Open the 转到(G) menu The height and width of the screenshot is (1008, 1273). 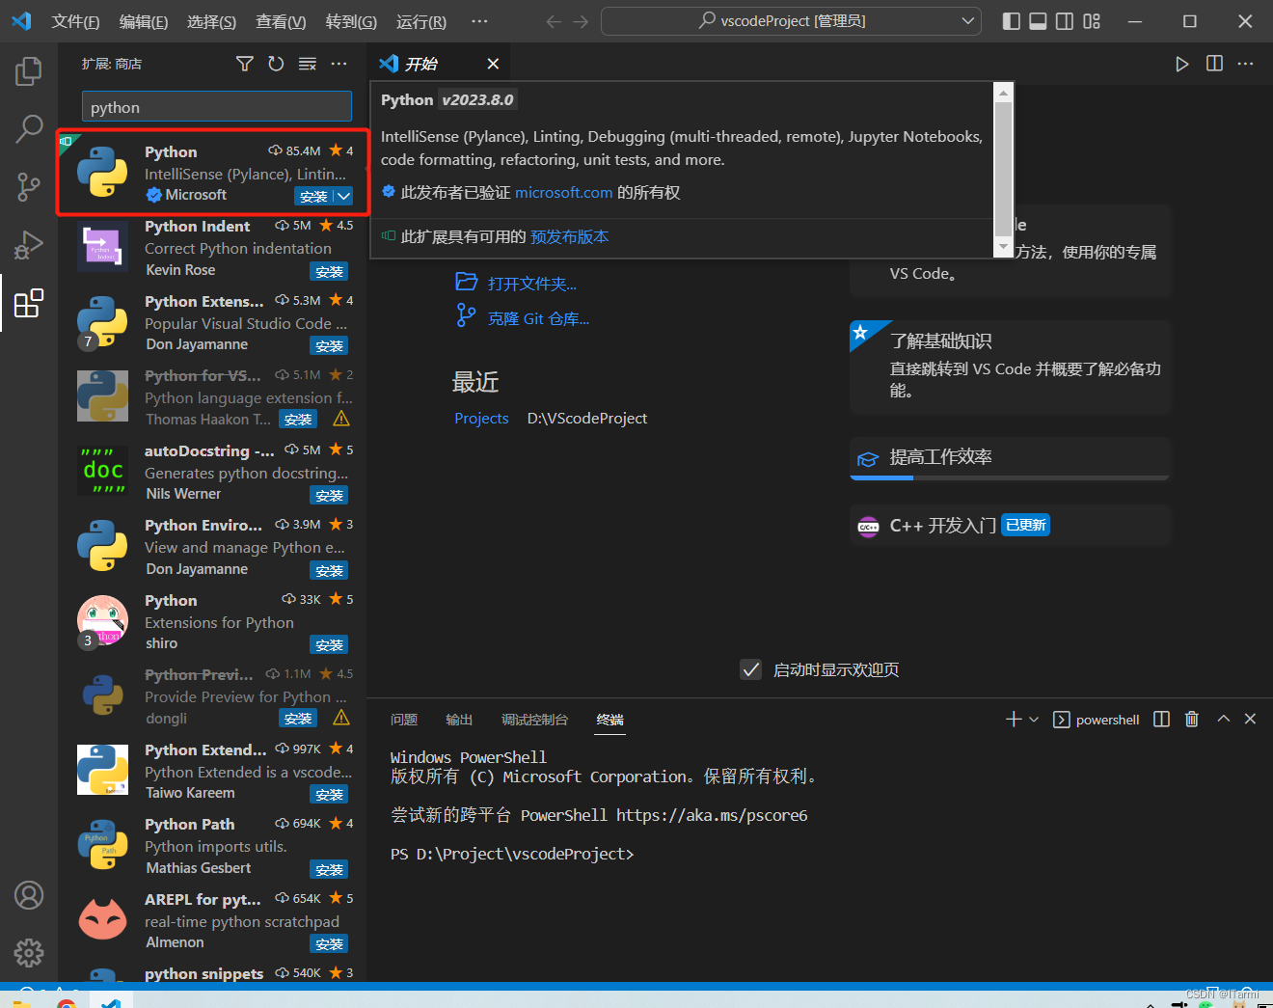351,21
